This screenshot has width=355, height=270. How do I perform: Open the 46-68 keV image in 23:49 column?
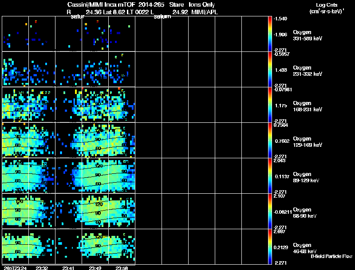95,247
